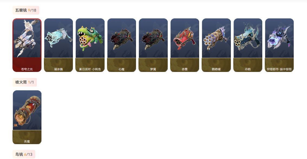Open the 喷火筒 1/1 category label
Image resolution: width=307 pixels, height=159 pixels.
coord(25,82)
